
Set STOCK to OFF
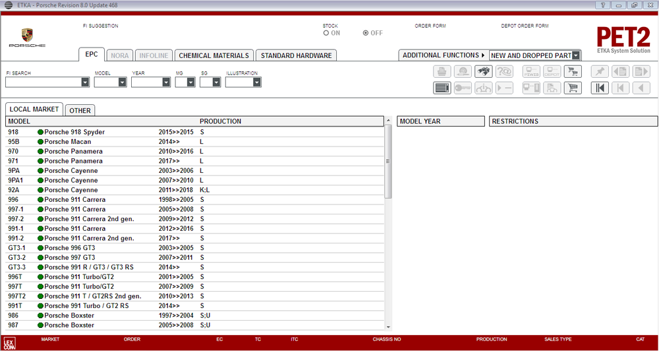pyautogui.click(x=366, y=33)
